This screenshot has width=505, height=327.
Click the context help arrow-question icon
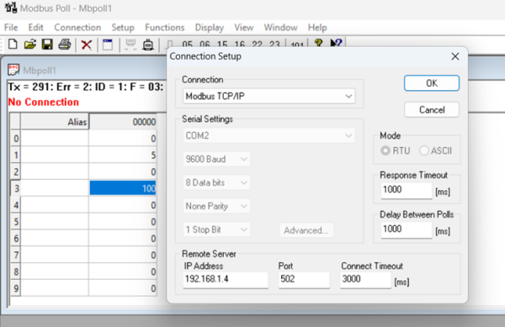click(x=336, y=43)
